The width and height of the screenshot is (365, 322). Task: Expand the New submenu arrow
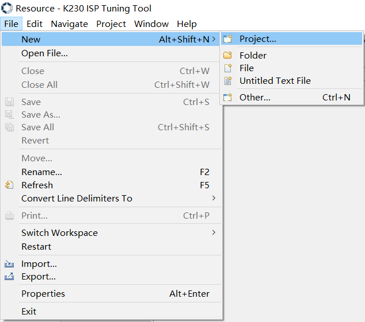214,39
